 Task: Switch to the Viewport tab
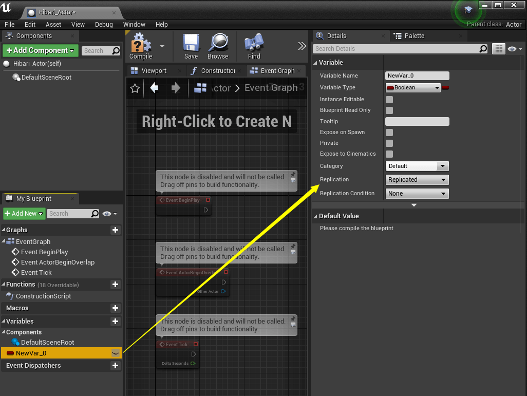(x=154, y=70)
